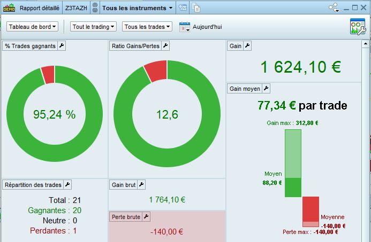Click wrench next to % Trades gagnants
This screenshot has height=242, width=371.
62,45
